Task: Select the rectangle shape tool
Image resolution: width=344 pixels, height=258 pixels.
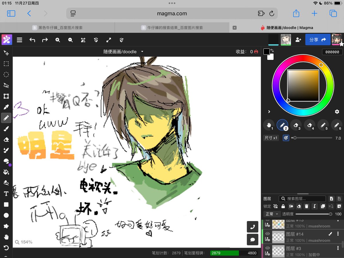Action: pos(6,205)
